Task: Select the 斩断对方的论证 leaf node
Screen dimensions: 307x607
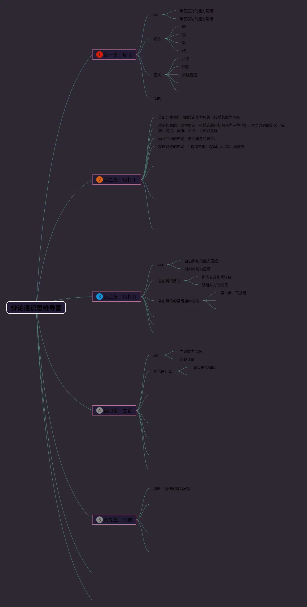Action: [215, 285]
